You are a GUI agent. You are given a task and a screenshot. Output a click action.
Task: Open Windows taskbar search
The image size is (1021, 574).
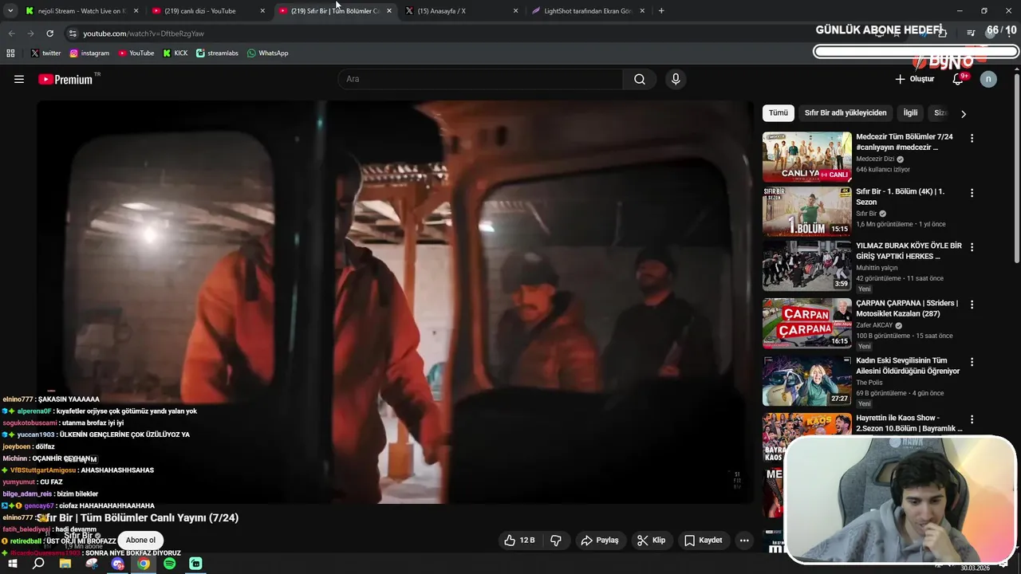(x=38, y=564)
